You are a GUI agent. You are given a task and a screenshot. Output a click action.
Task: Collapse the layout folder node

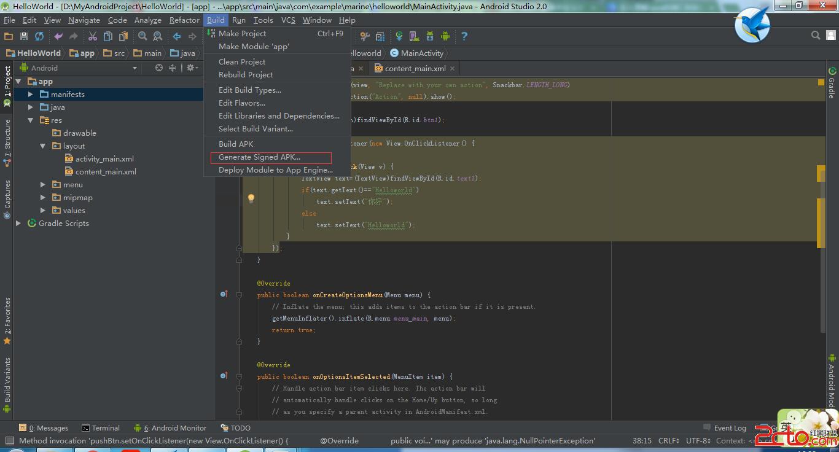(x=43, y=146)
